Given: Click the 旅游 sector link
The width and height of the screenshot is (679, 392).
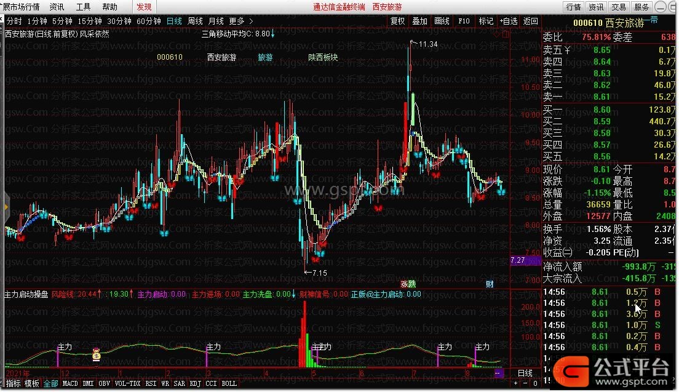Looking at the screenshot, I should click(265, 57).
